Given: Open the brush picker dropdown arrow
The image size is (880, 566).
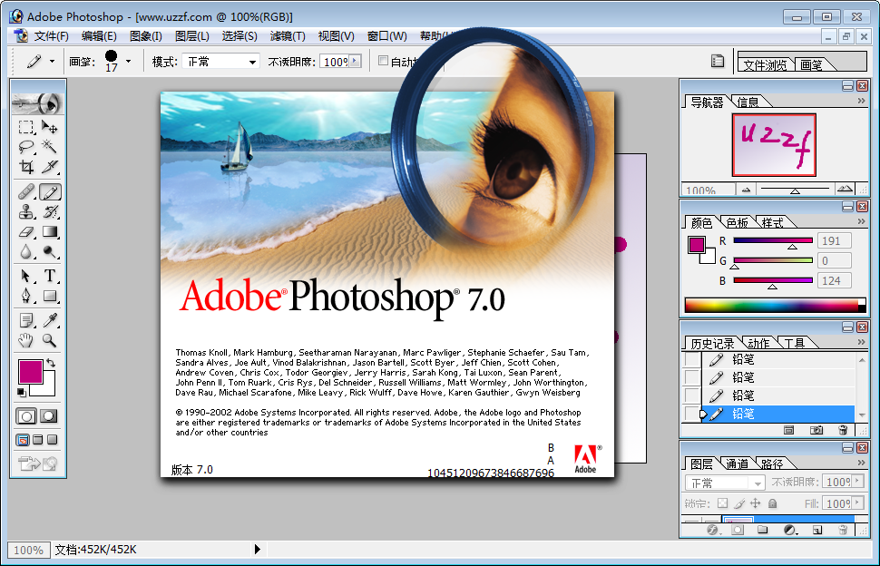Looking at the screenshot, I should click(x=129, y=61).
